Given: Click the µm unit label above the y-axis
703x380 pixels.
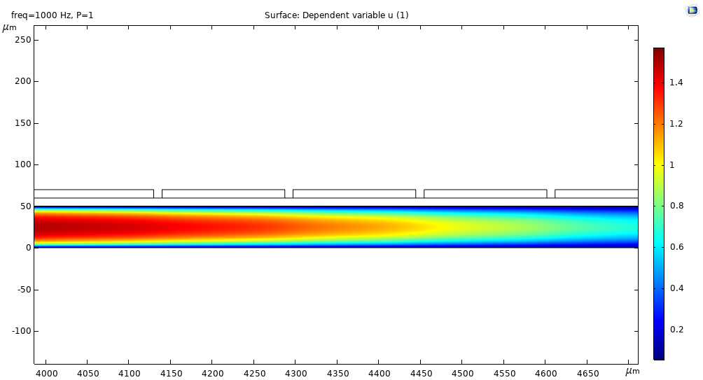Looking at the screenshot, I should point(9,28).
